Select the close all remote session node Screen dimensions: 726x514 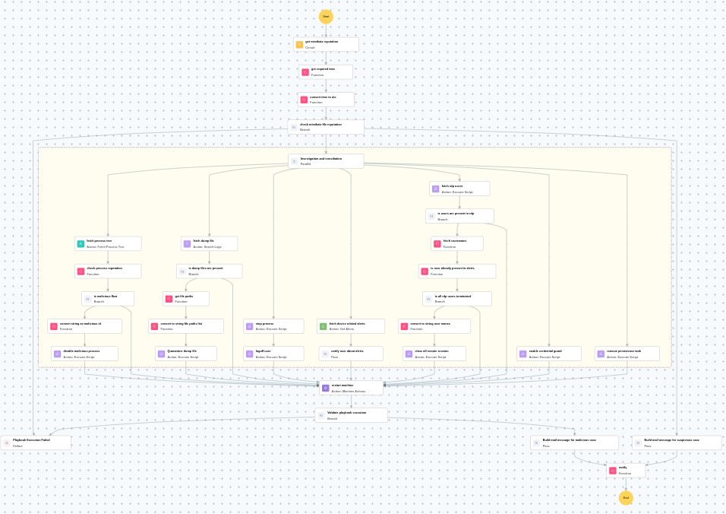tap(434, 354)
